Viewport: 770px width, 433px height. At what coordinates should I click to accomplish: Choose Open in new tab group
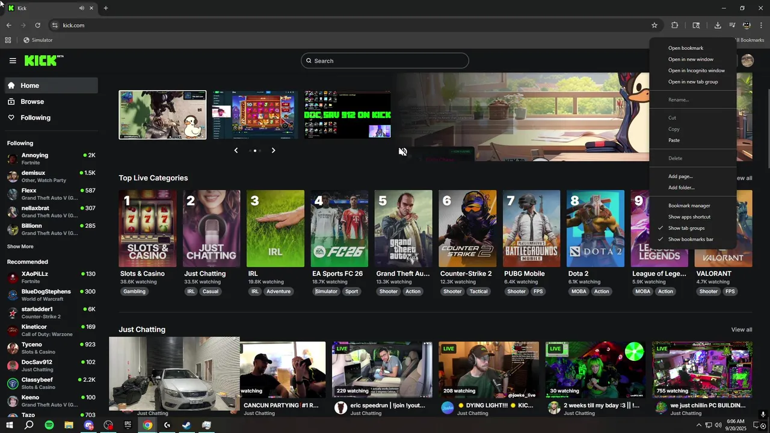693,82
